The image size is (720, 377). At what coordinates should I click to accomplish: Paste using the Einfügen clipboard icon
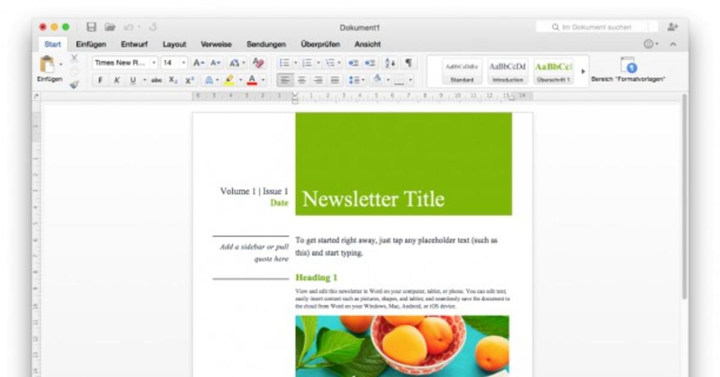click(47, 64)
